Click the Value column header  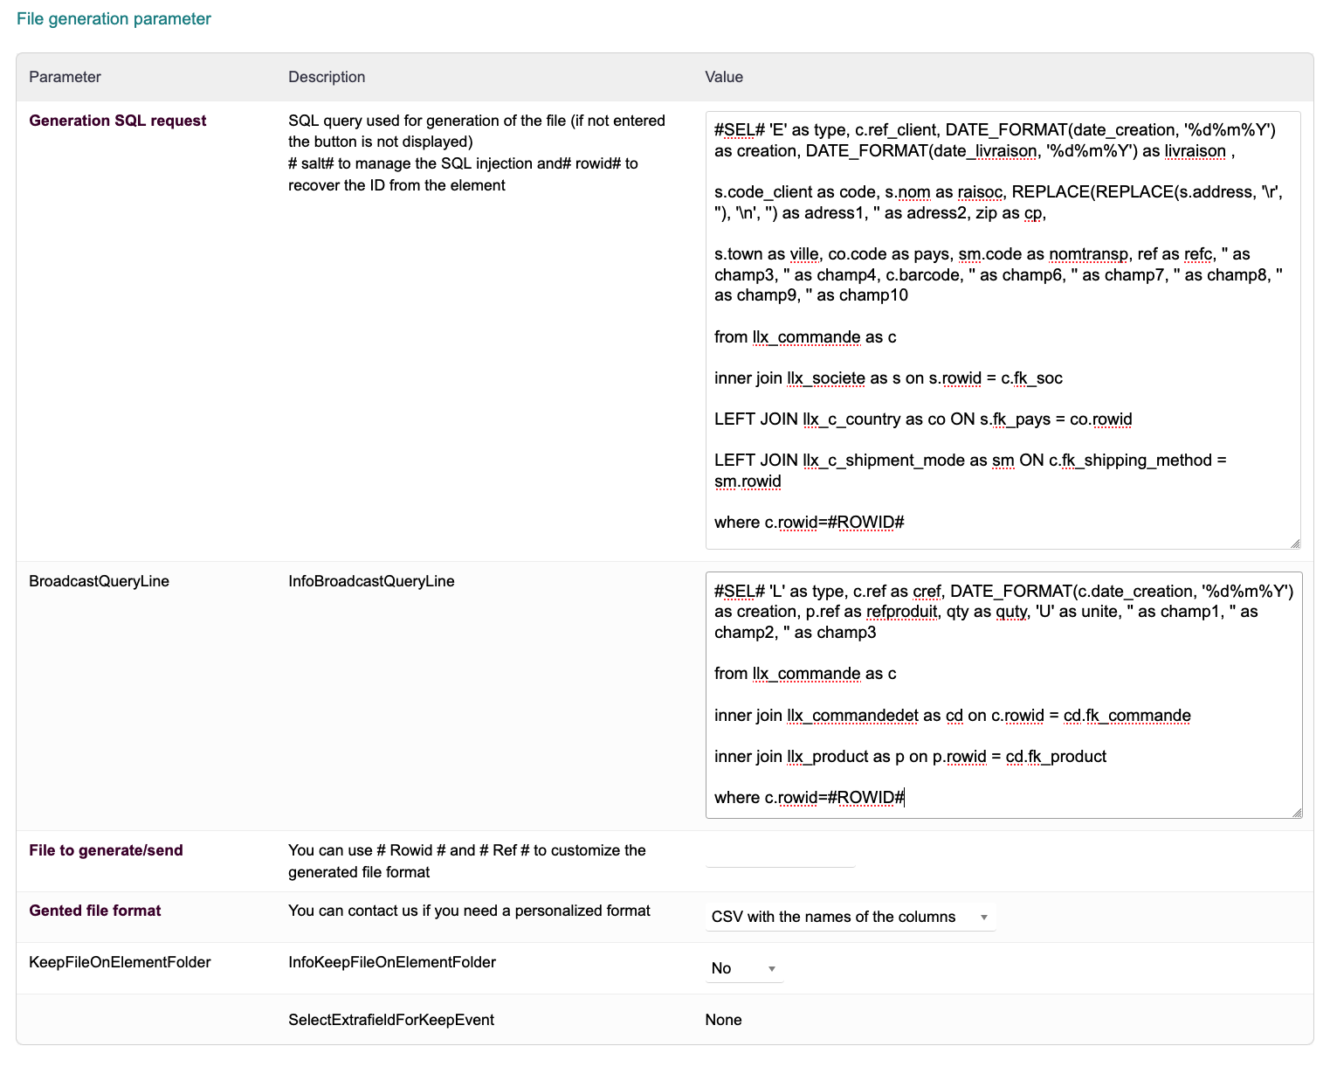tap(724, 77)
